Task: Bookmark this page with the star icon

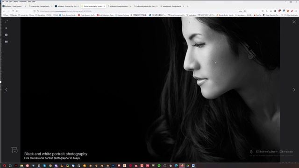Action: [x=245, y=11]
